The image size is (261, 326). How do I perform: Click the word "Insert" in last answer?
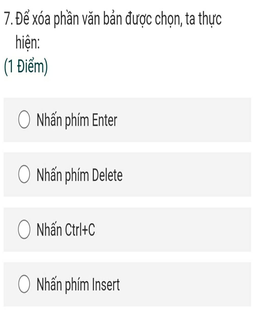click(x=106, y=285)
